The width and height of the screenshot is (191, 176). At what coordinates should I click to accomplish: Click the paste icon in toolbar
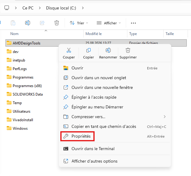pyautogui.click(x=13, y=23)
